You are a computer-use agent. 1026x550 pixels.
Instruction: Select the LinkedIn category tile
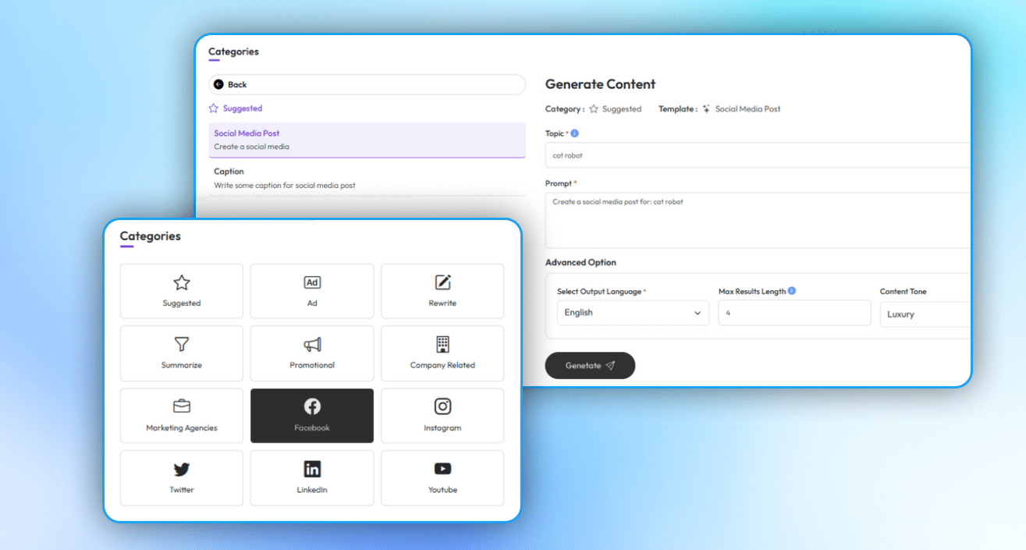tap(312, 477)
